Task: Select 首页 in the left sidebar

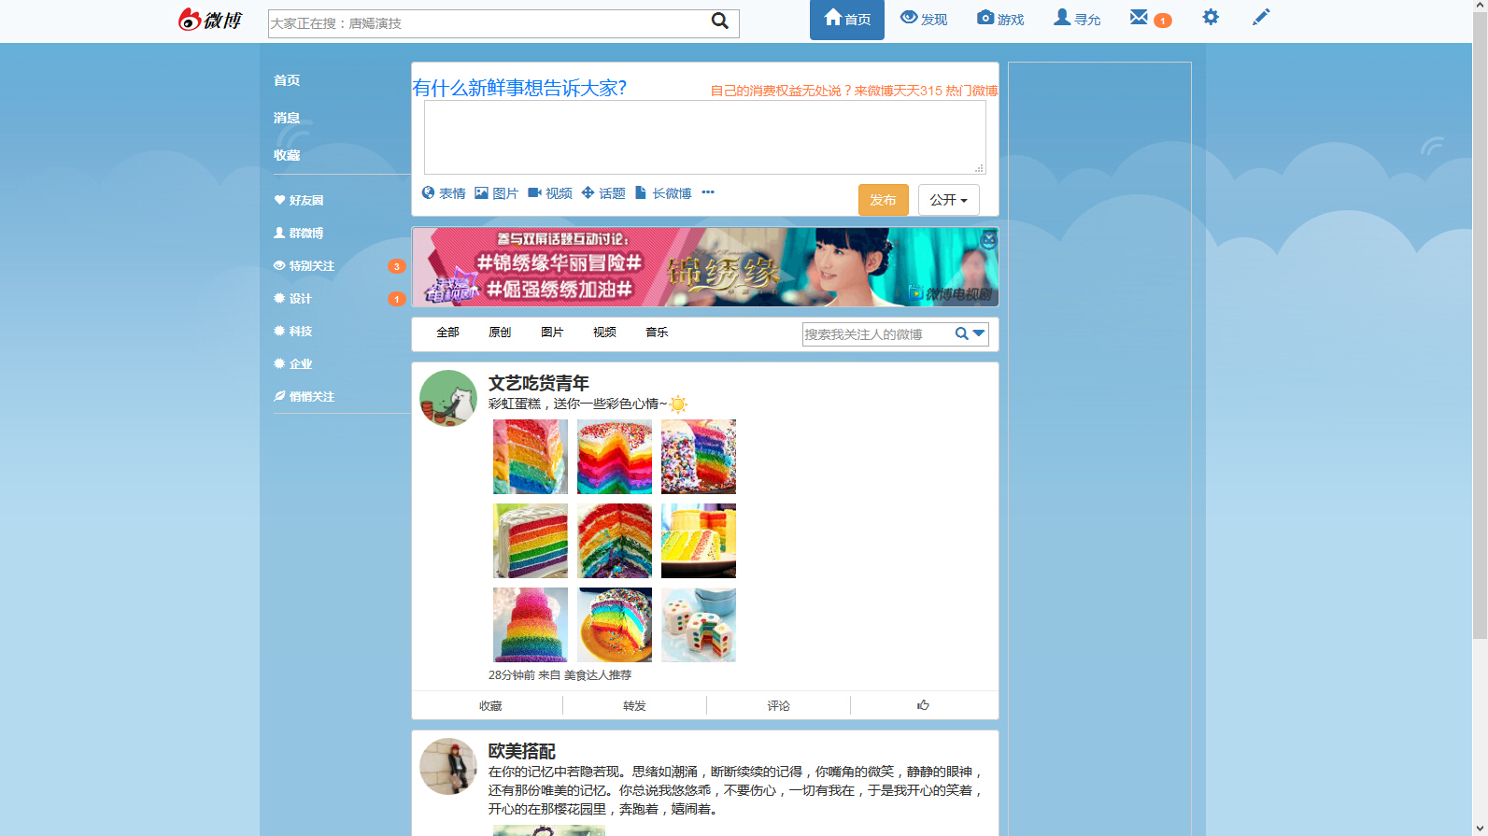Action: pos(287,80)
